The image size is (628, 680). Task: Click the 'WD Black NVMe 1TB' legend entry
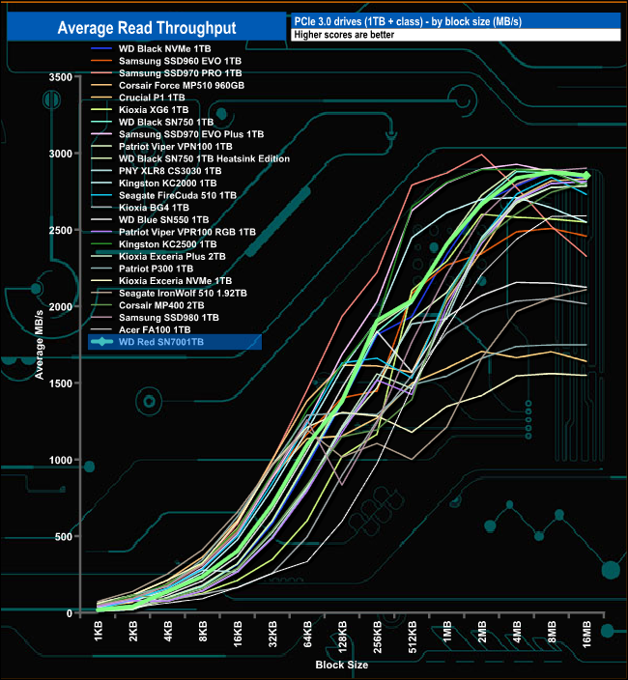pyautogui.click(x=165, y=49)
